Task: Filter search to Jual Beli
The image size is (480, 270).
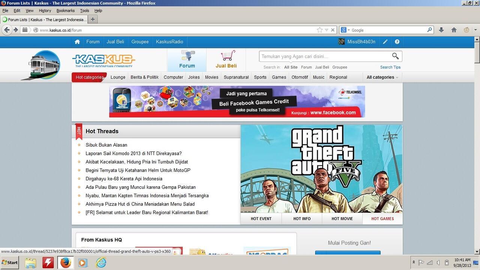Action: coord(322,67)
